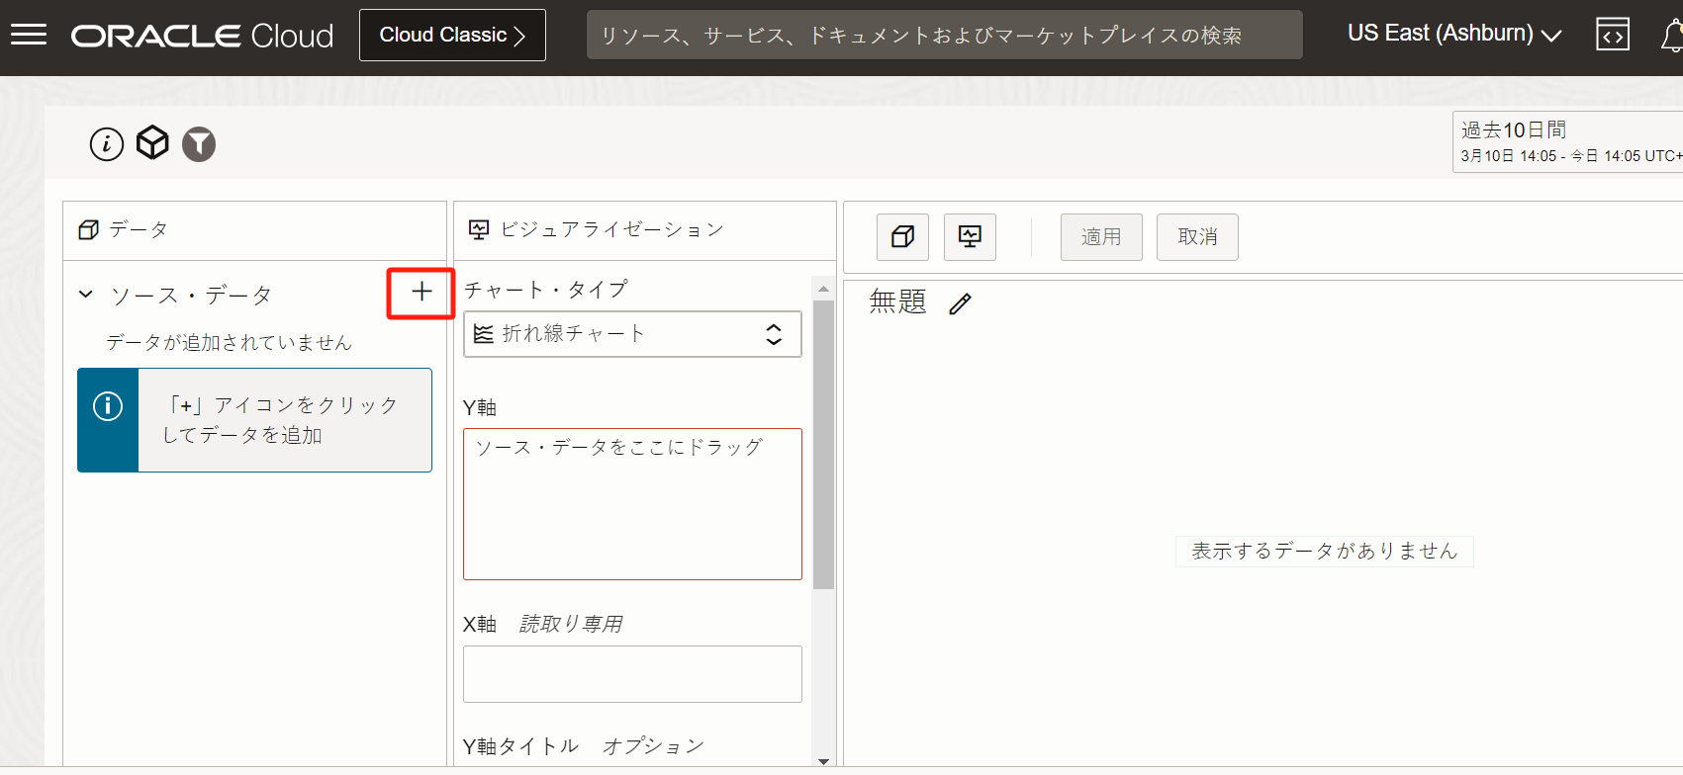Click the Cloud Classic button
Viewport: 1683px width, 775px height.
coord(452,36)
